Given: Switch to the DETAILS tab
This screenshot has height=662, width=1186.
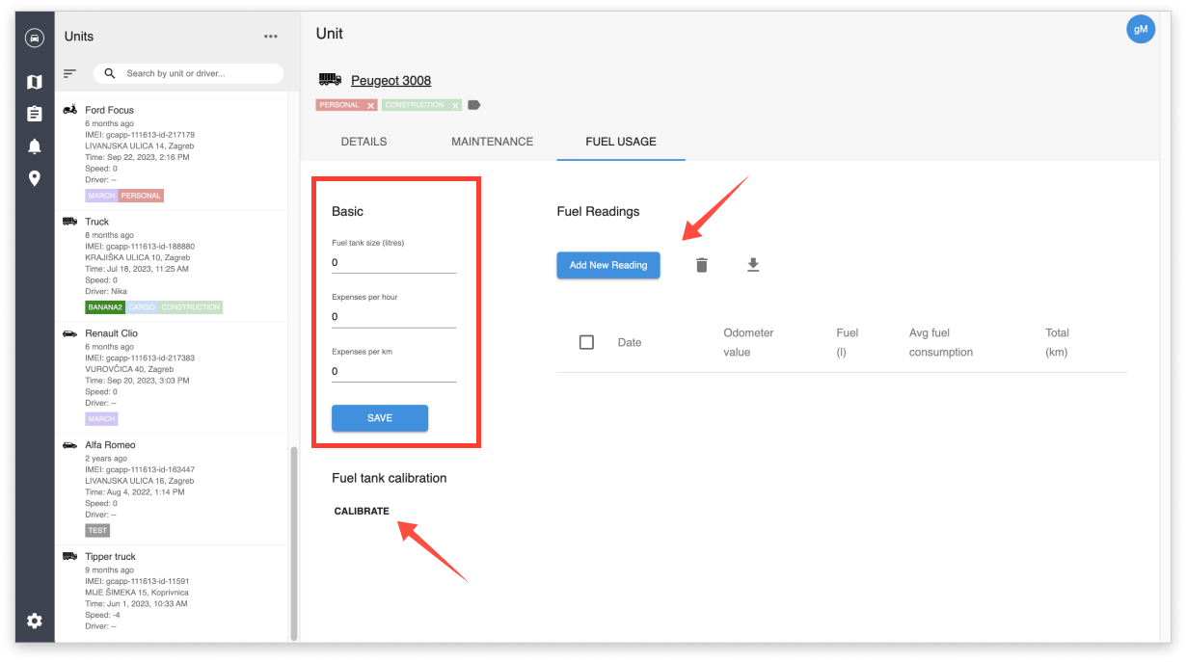Looking at the screenshot, I should (x=364, y=141).
